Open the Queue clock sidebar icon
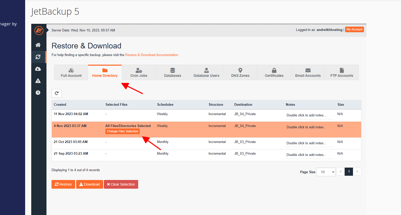The width and height of the screenshot is (401, 215). click(38, 93)
